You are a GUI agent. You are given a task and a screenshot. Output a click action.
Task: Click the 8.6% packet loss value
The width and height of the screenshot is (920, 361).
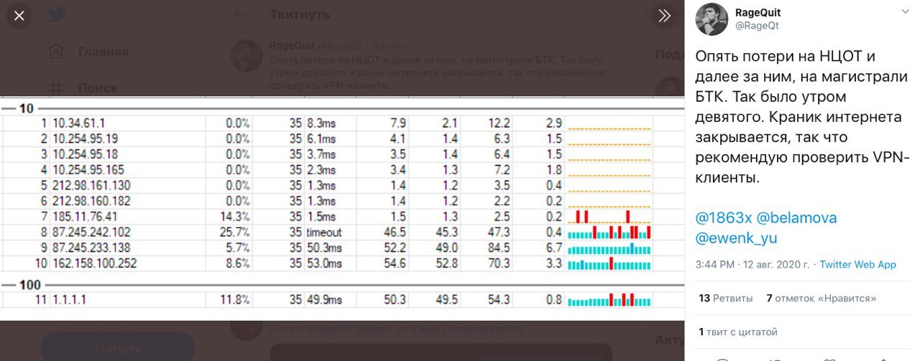point(238,263)
